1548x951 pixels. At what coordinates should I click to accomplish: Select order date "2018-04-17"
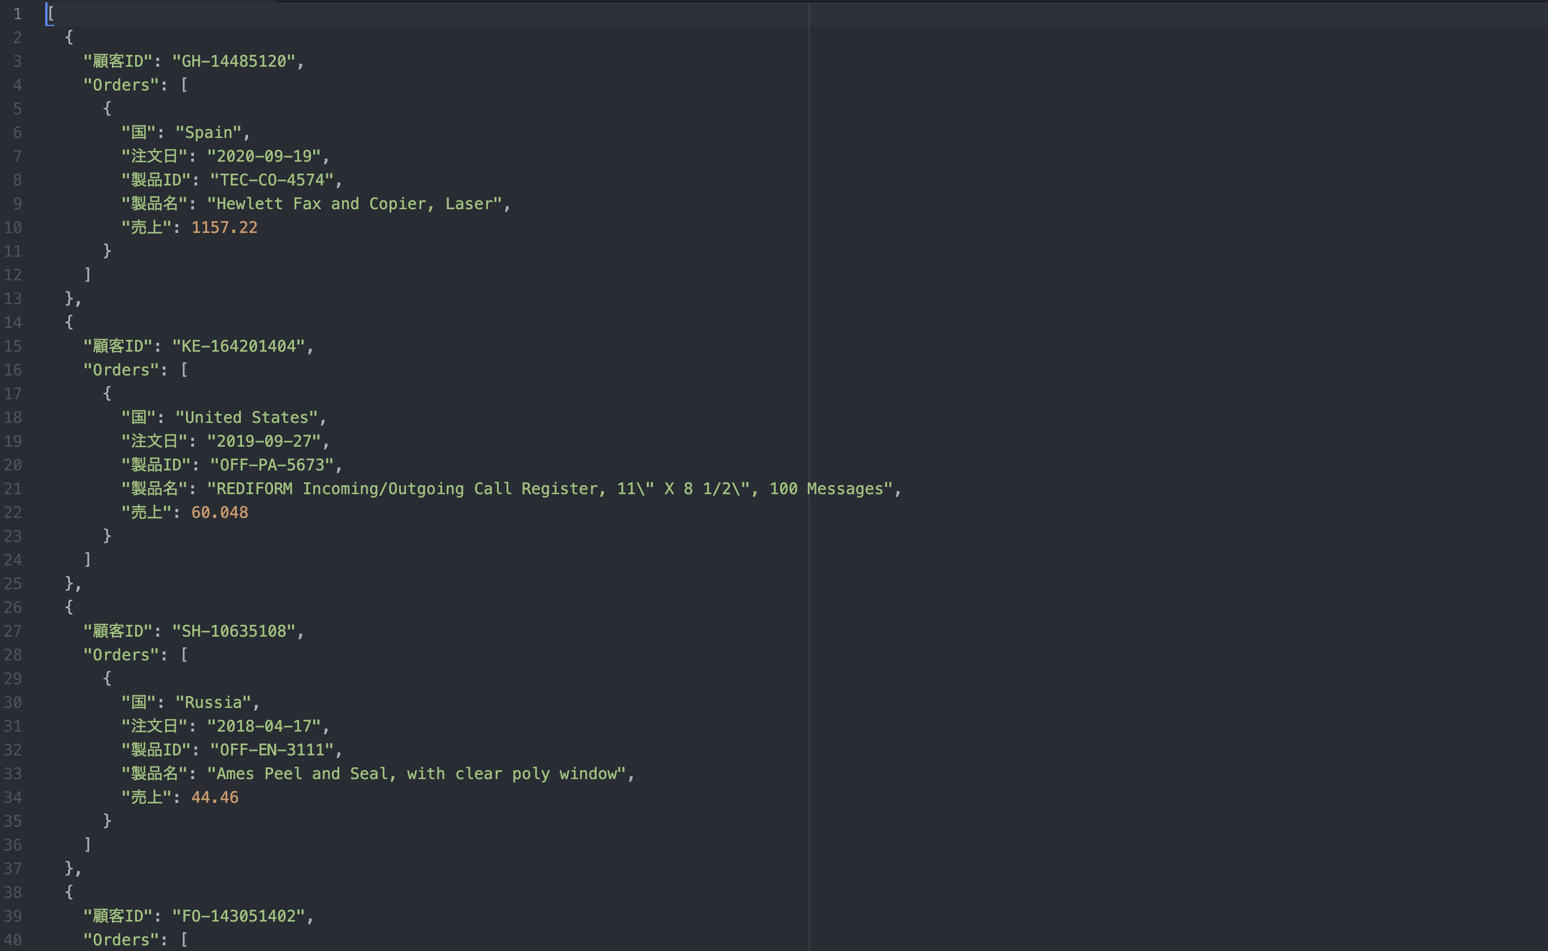(264, 726)
